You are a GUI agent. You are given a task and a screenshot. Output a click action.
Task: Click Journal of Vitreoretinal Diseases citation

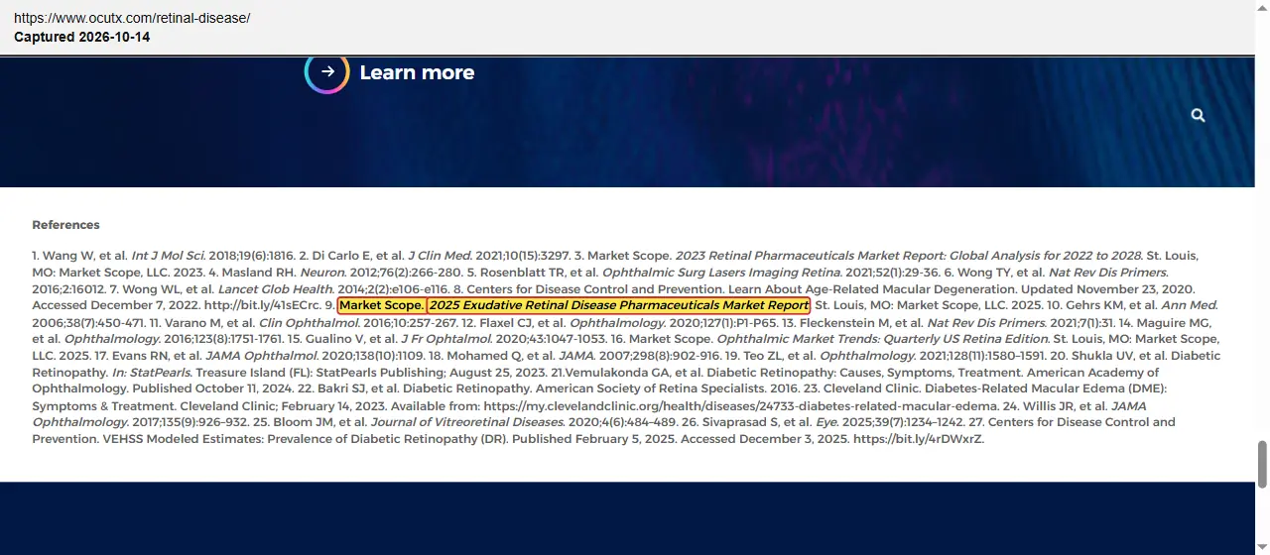(467, 422)
